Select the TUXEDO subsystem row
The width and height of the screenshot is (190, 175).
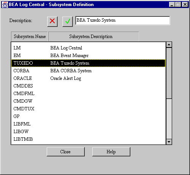89,63
